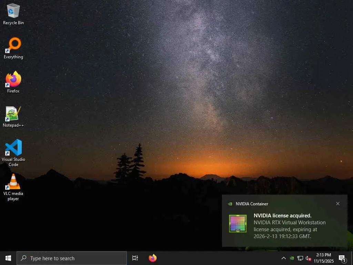Open the Windows Start menu
353x265 pixels.
click(8, 258)
